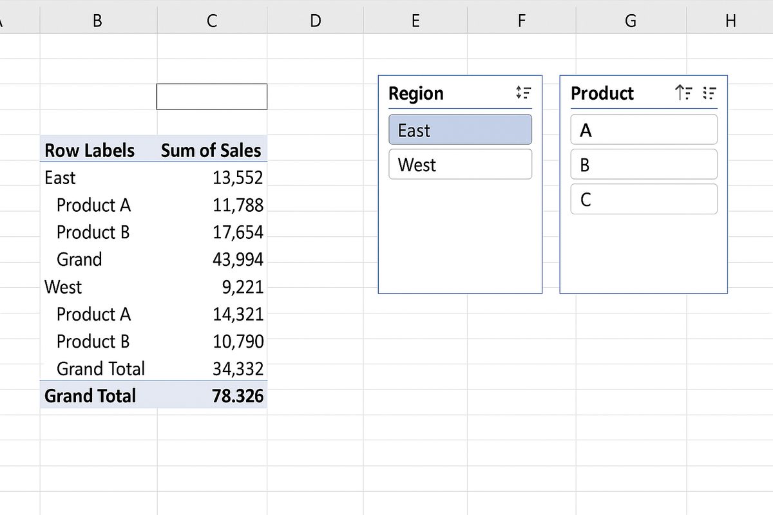
Task: Click the sort icon in Region slicer header
Action: [x=524, y=93]
